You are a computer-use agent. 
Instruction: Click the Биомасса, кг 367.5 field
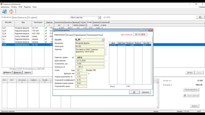[90, 67]
